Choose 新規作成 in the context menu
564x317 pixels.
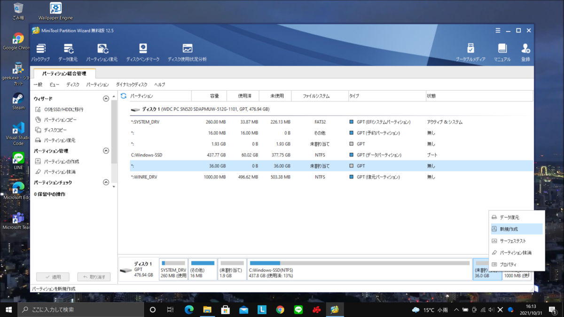(516, 229)
